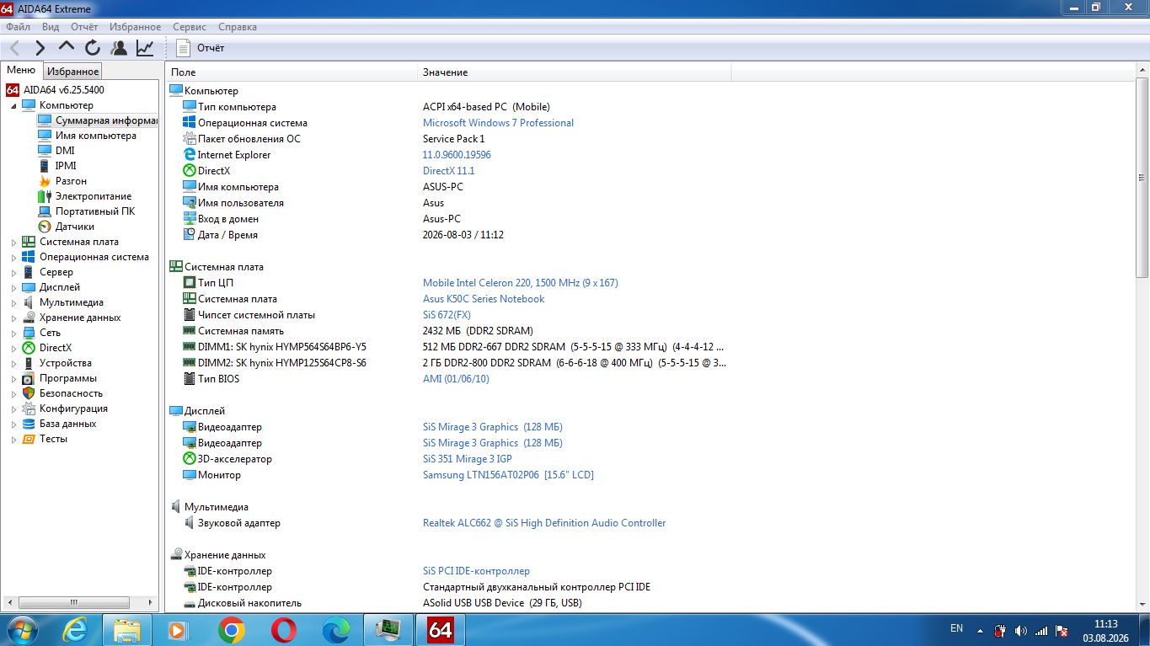1150x646 pixels.
Task: Open the user manager toolbar icon
Action: (119, 48)
